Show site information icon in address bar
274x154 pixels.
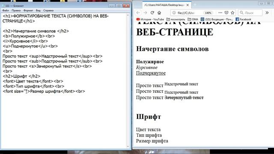(174, 13)
